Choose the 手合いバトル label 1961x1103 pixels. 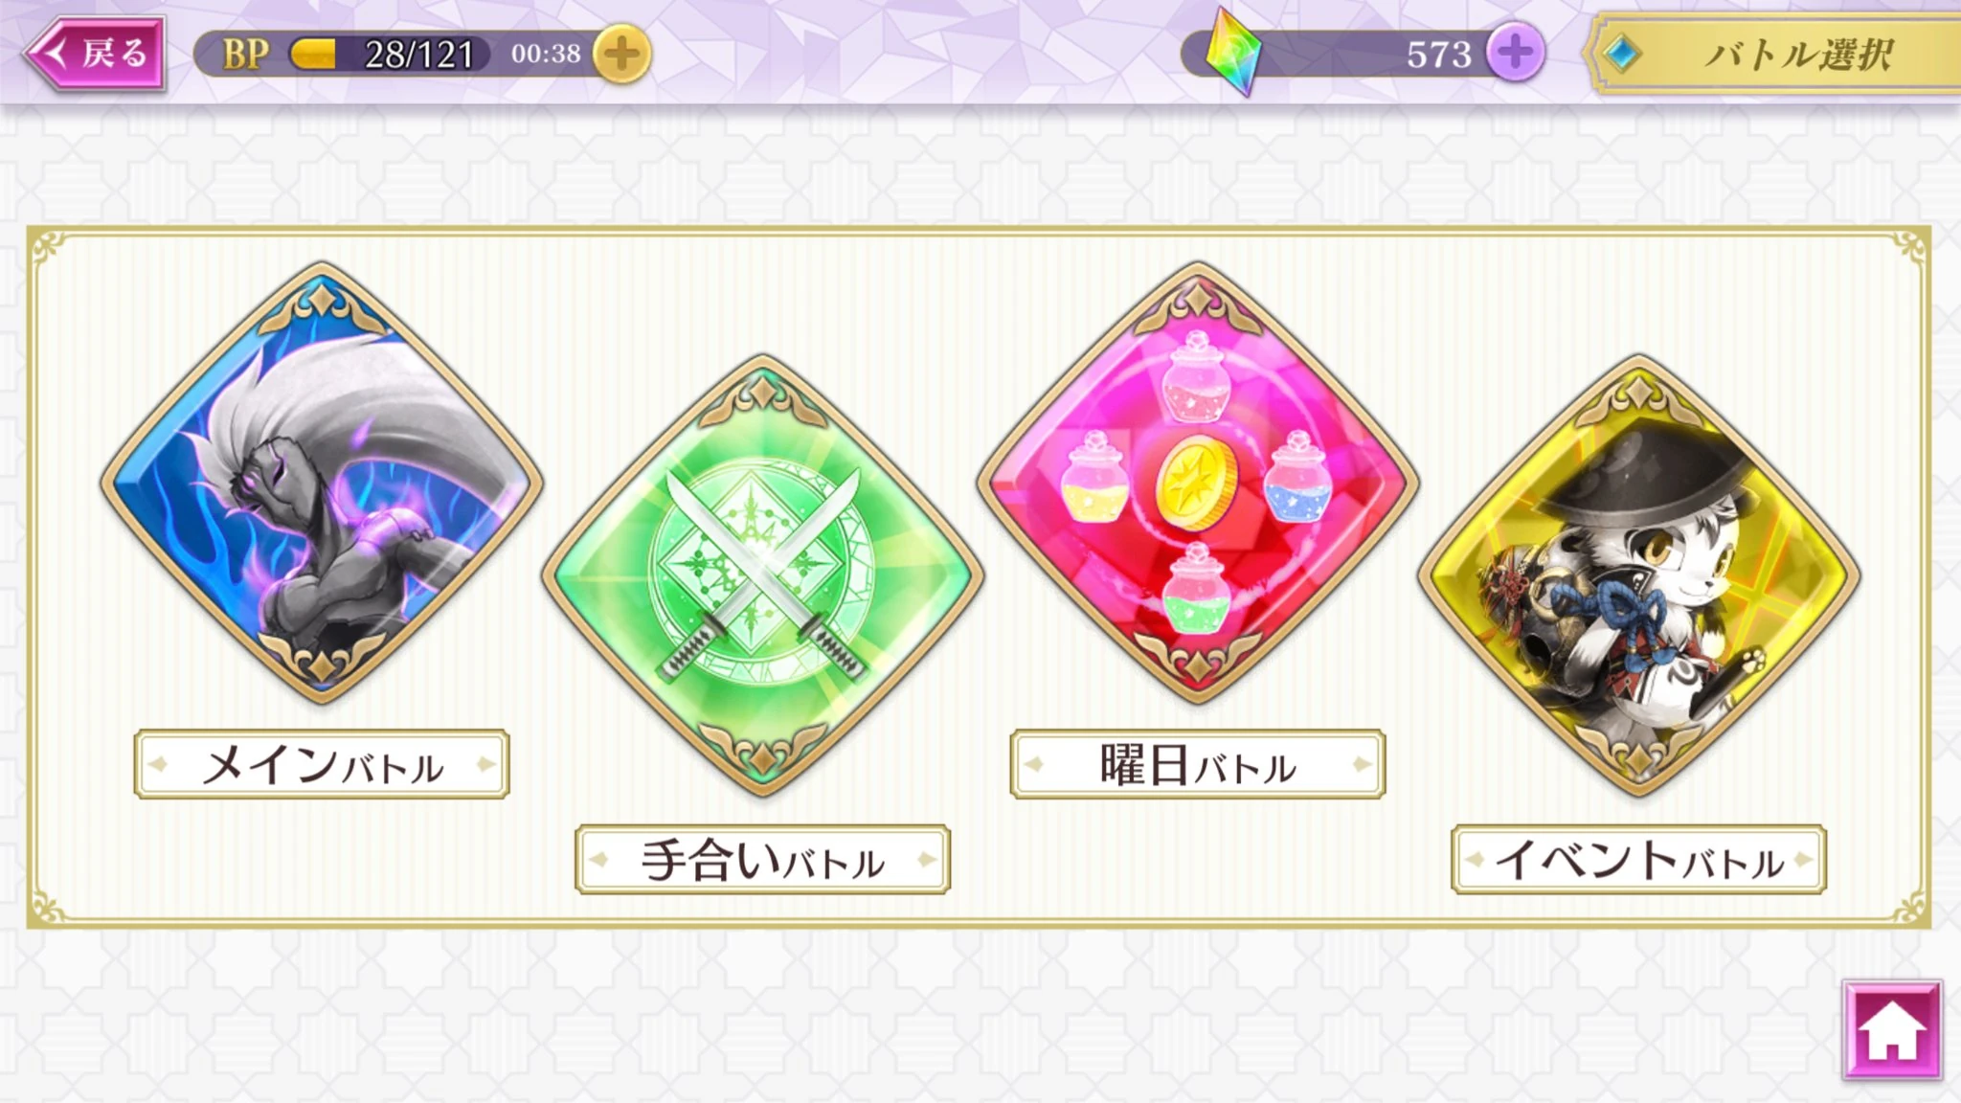(762, 859)
